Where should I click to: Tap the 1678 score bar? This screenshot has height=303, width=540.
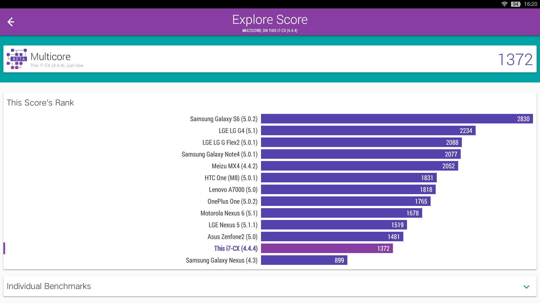(341, 213)
